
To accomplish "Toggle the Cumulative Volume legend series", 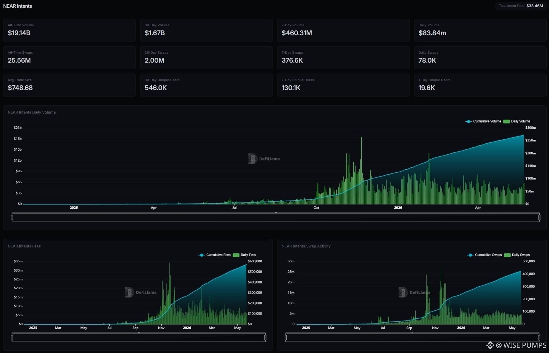I will (483, 121).
